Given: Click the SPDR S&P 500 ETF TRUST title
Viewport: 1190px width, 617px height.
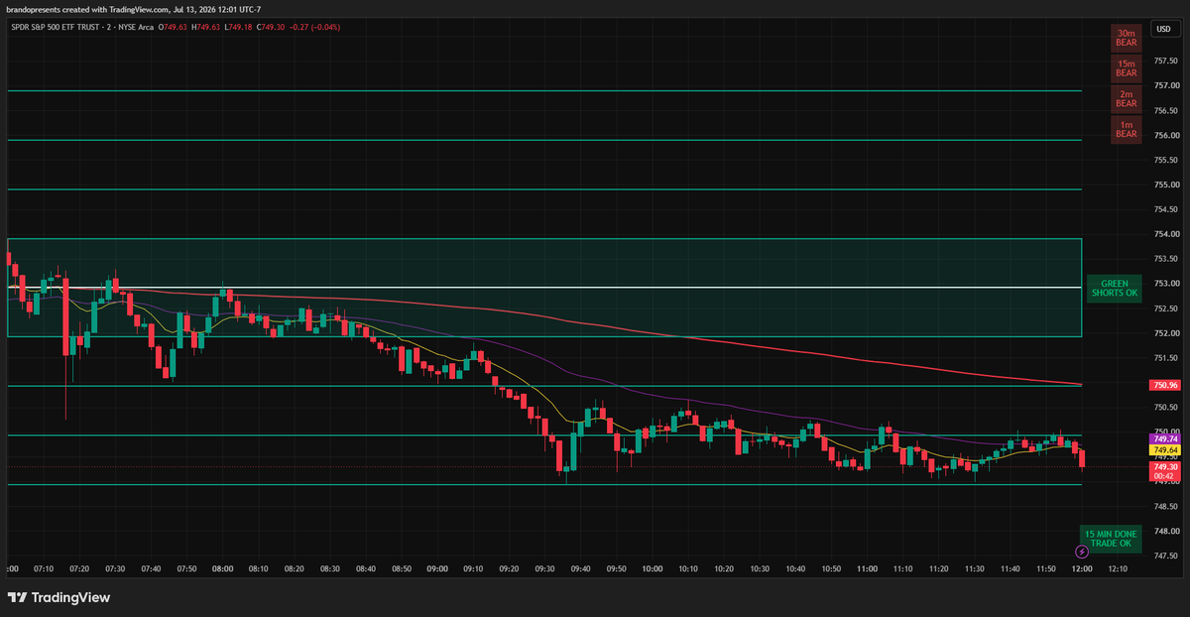Looking at the screenshot, I should pyautogui.click(x=56, y=27).
